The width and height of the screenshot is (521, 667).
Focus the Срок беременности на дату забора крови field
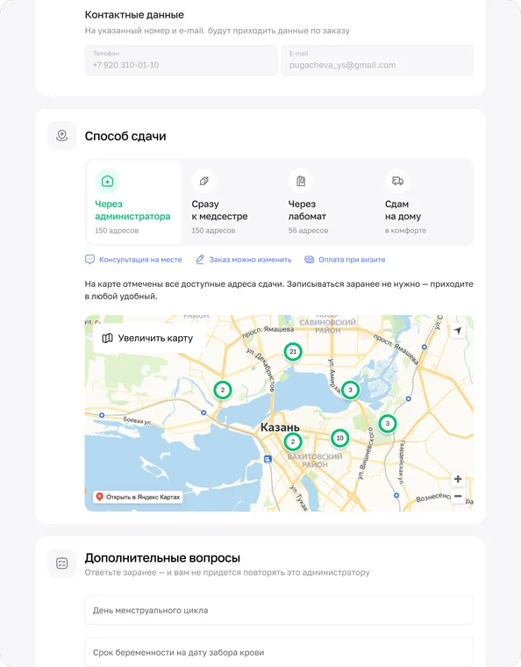click(279, 652)
